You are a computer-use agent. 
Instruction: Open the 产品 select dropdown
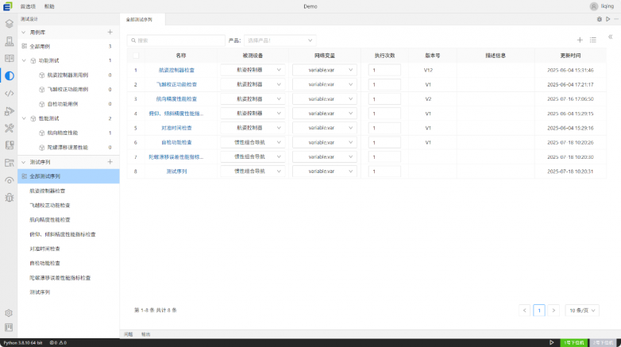(x=280, y=40)
